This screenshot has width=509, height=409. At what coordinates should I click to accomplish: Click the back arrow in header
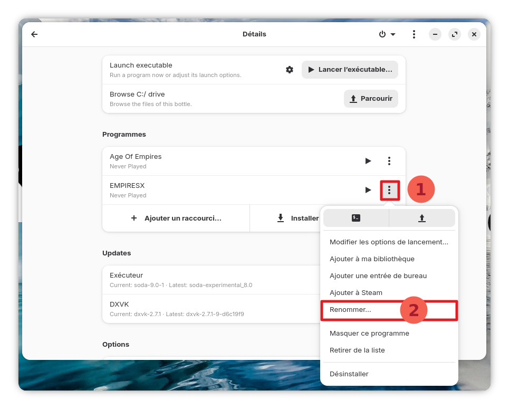(x=34, y=34)
